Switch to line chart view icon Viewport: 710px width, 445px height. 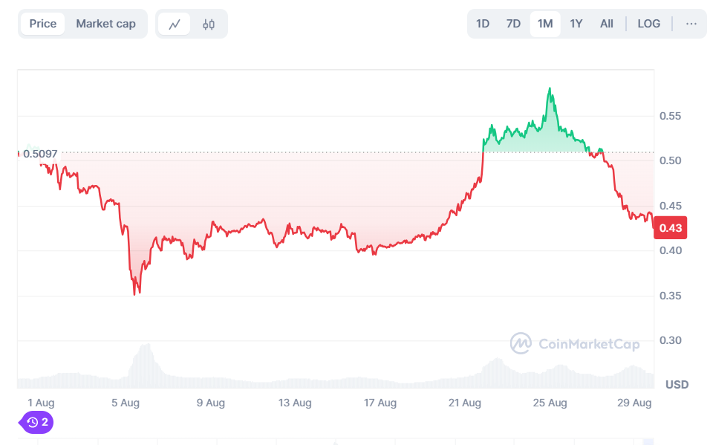point(175,24)
